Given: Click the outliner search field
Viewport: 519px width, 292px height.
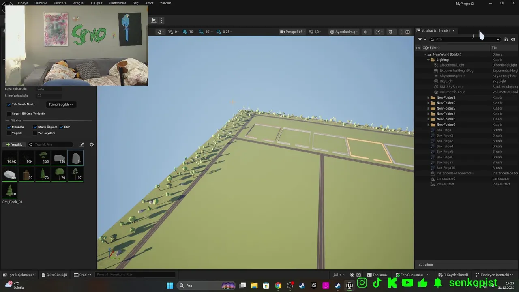Looking at the screenshot, I should tap(465, 39).
